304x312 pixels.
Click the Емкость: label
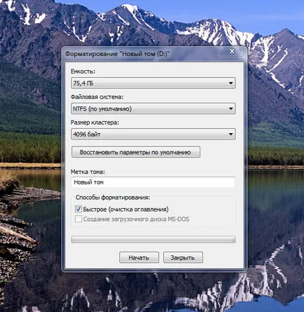pos(83,72)
